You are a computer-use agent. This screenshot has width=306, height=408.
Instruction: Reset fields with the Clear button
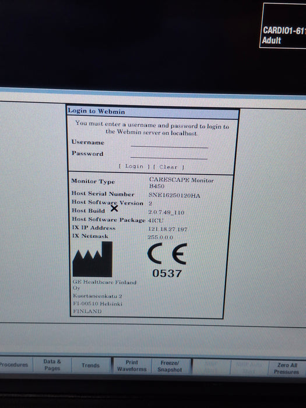point(168,167)
